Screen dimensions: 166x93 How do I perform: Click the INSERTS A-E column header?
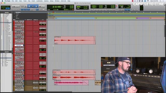(29, 20)
